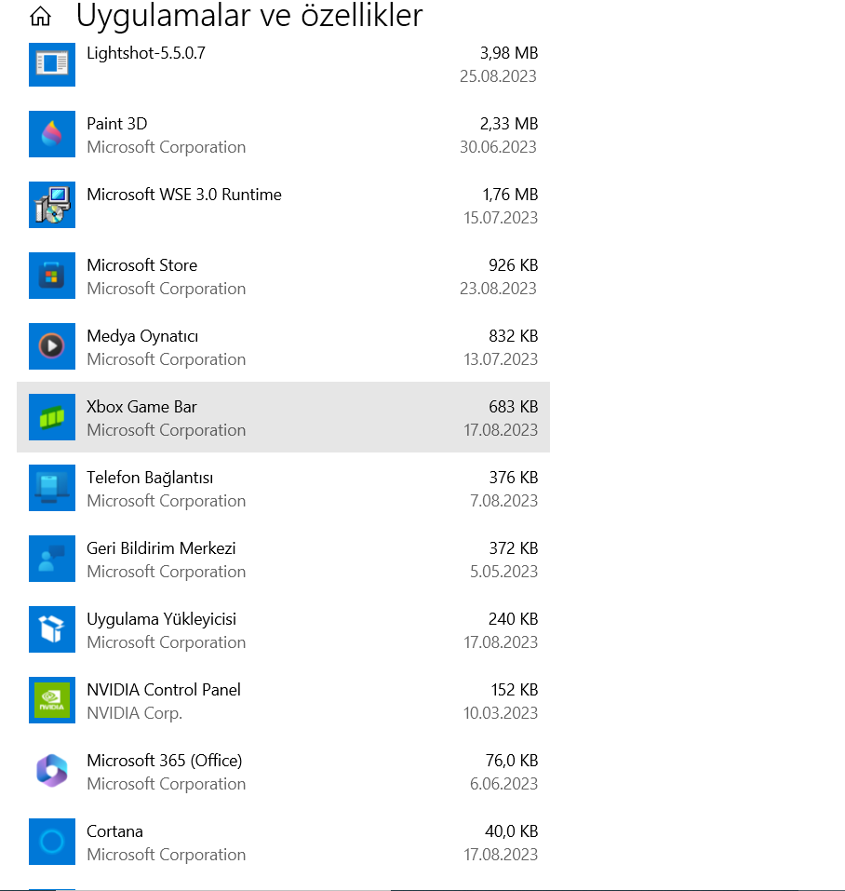845x891 pixels.
Task: Click the install date 23.08.2023
Action: 498,288
